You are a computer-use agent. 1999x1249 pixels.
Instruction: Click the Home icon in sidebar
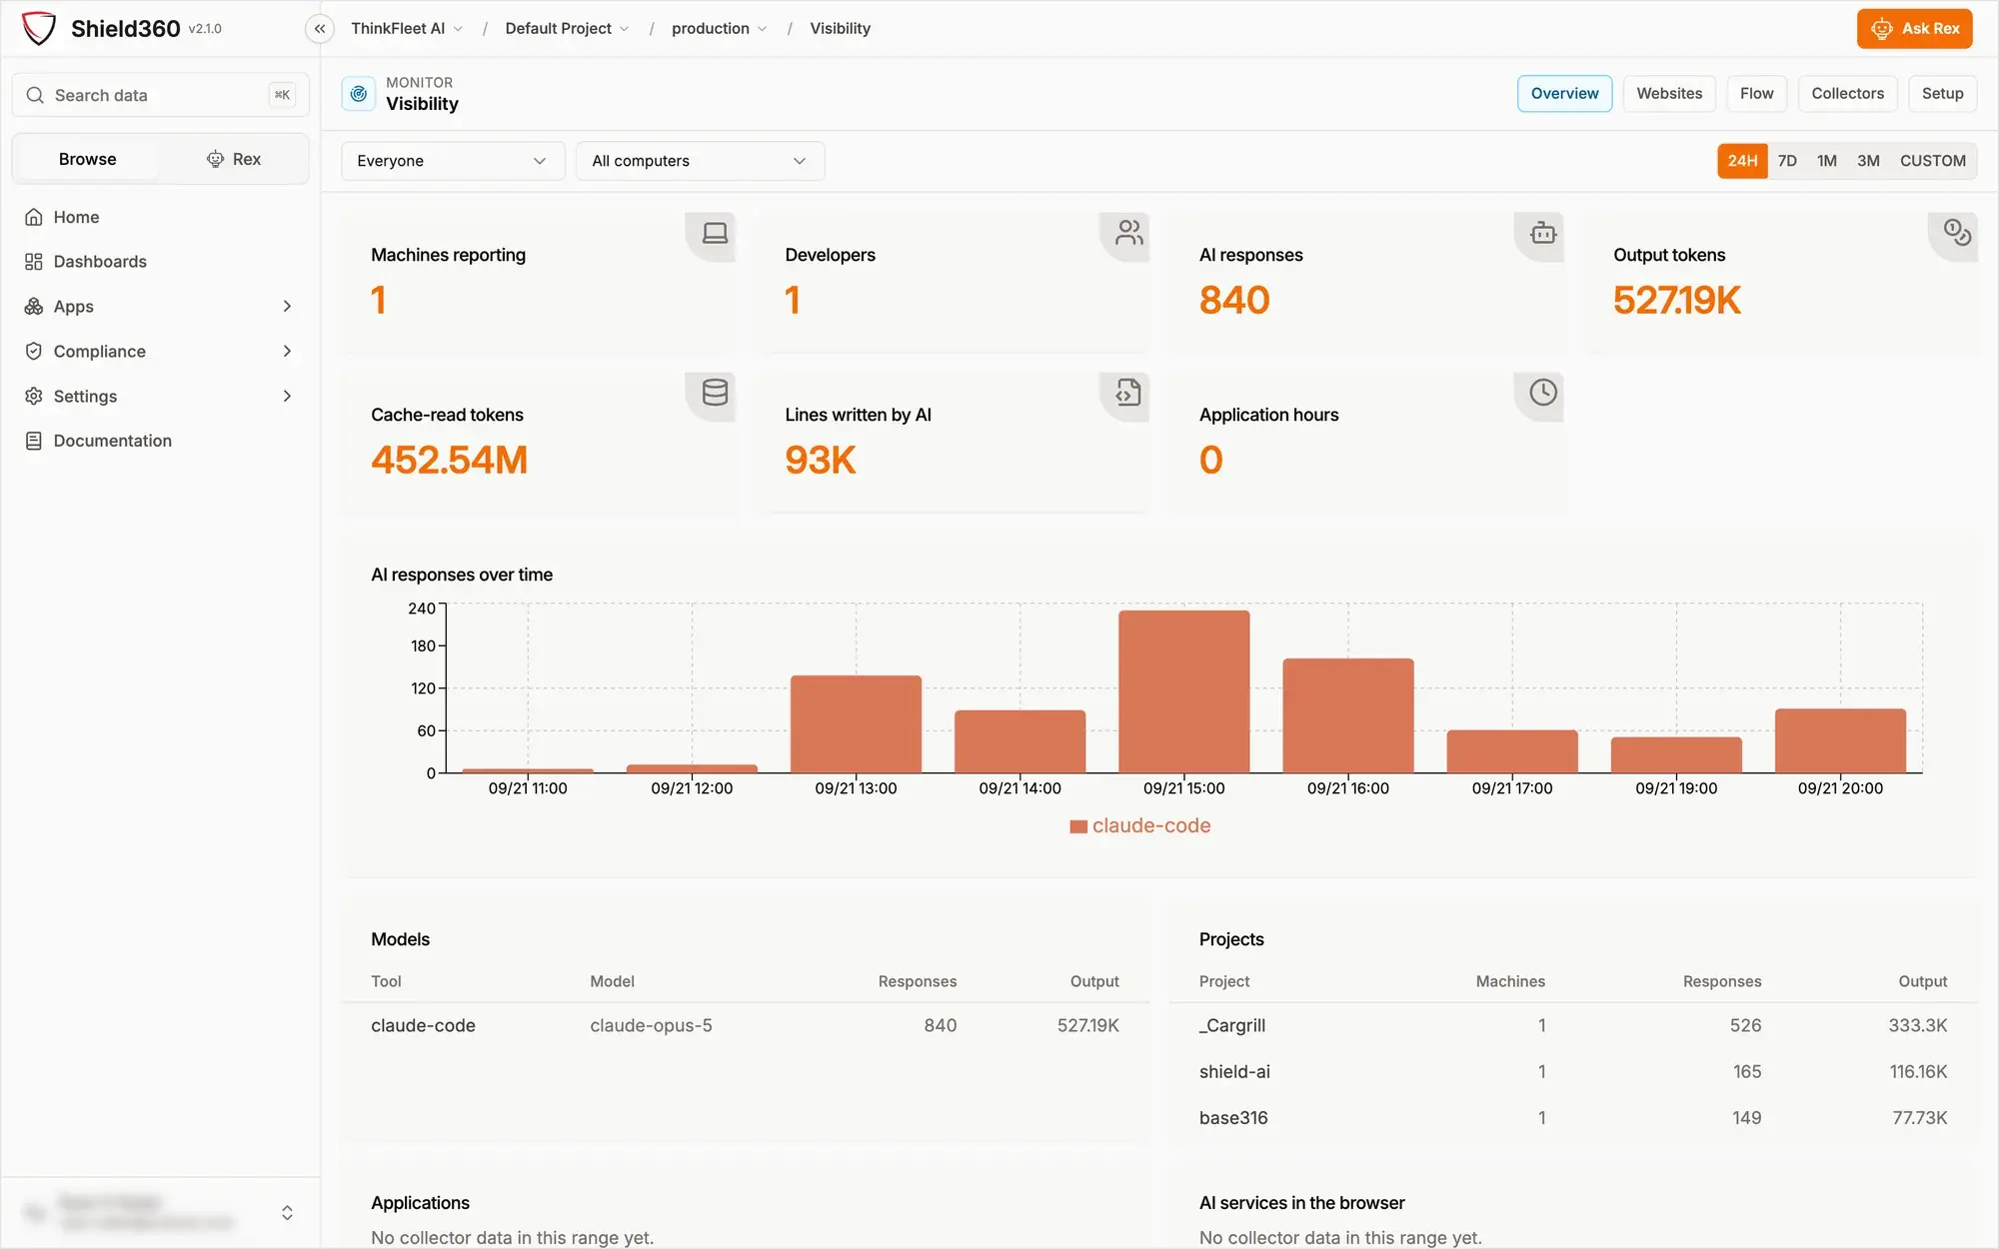tap(34, 217)
